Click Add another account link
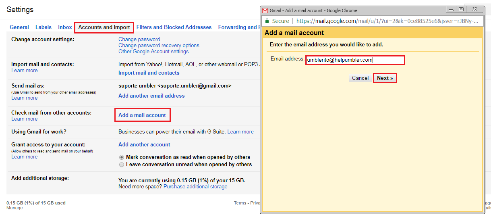Screen dimensions: 491x219 [144, 144]
